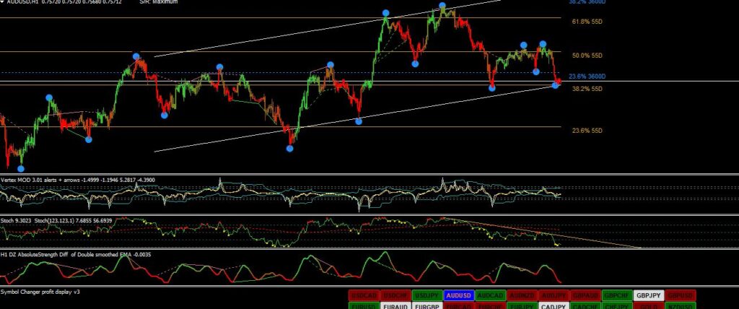This screenshot has height=309, width=739.
Task: Open the chart dropdown arrow beside AUDUSD,H1
Action: [x=3, y=2]
